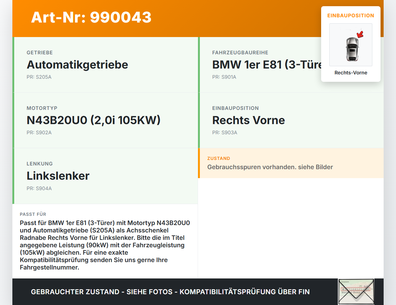The height and width of the screenshot is (305, 396).
Task: Select Linkslenker steering option
Action: (x=58, y=176)
